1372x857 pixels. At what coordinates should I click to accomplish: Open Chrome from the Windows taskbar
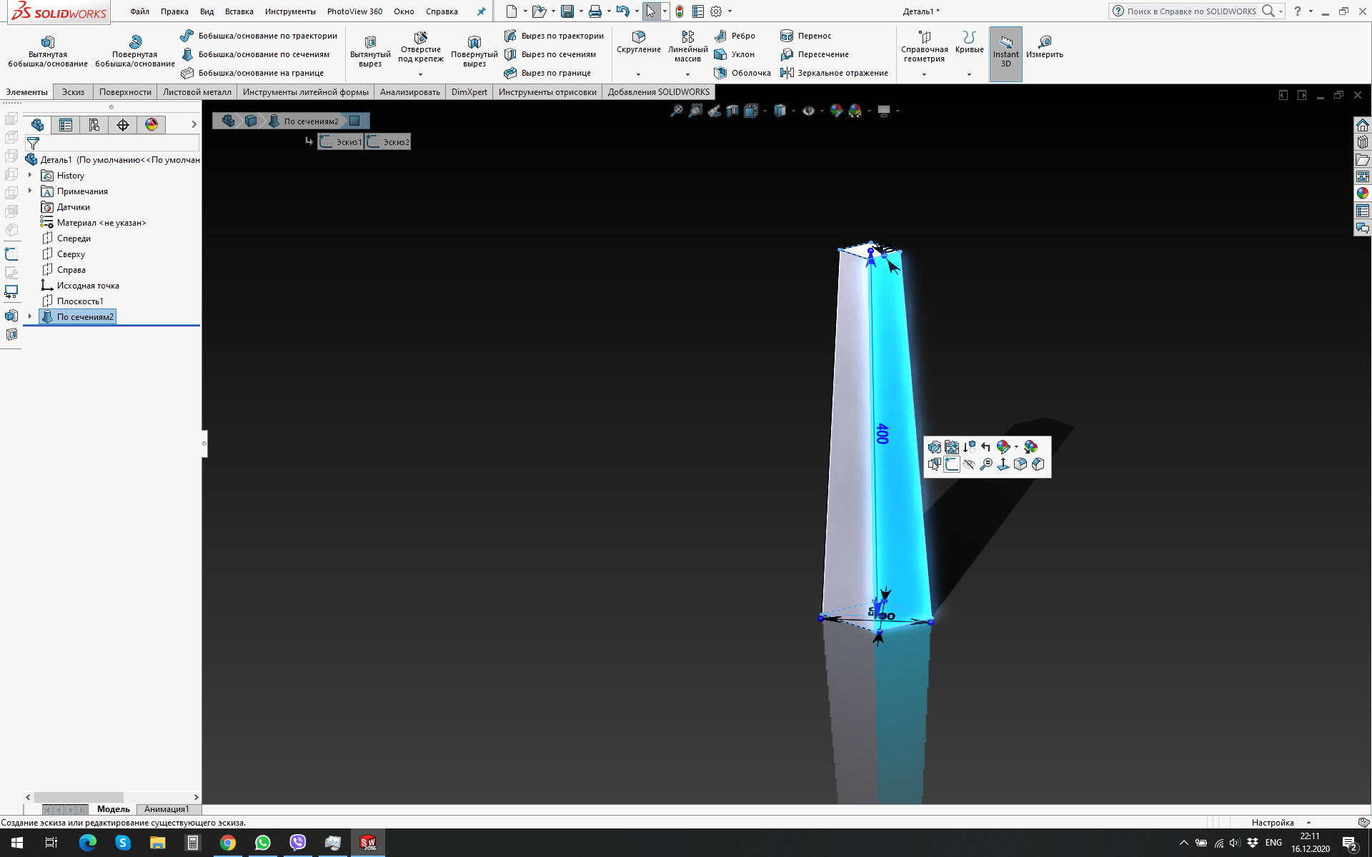[x=227, y=843]
